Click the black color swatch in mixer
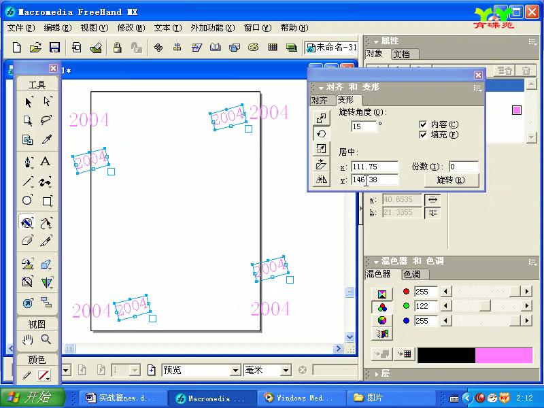Screen dimensions: 544x408 tap(446, 356)
